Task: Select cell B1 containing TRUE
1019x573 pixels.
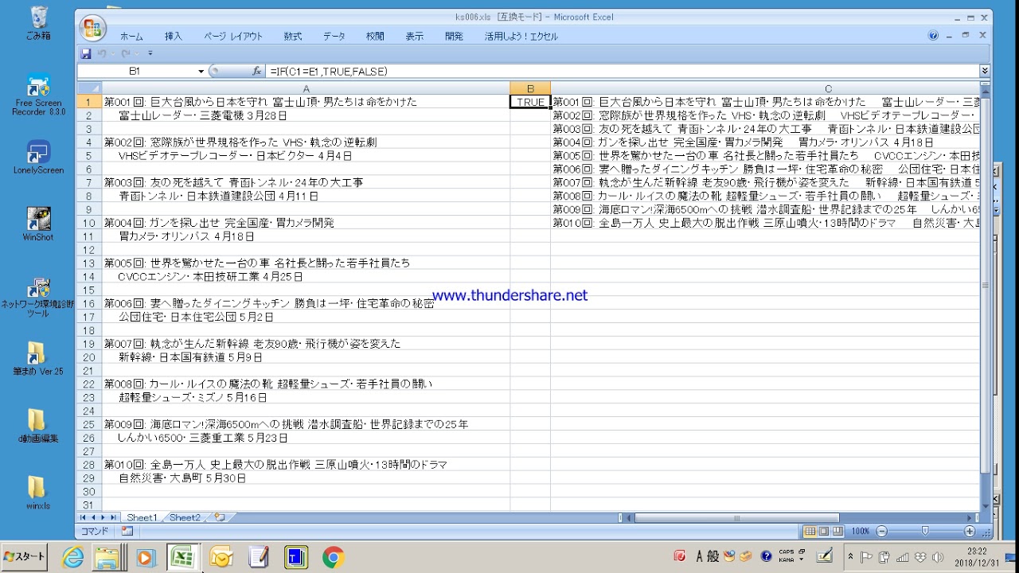Action: coord(529,102)
